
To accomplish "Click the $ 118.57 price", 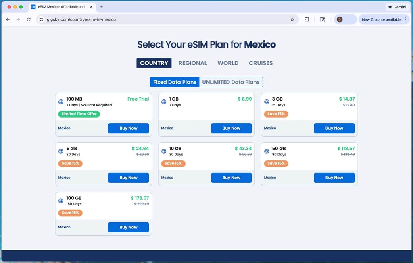I will coord(346,149).
